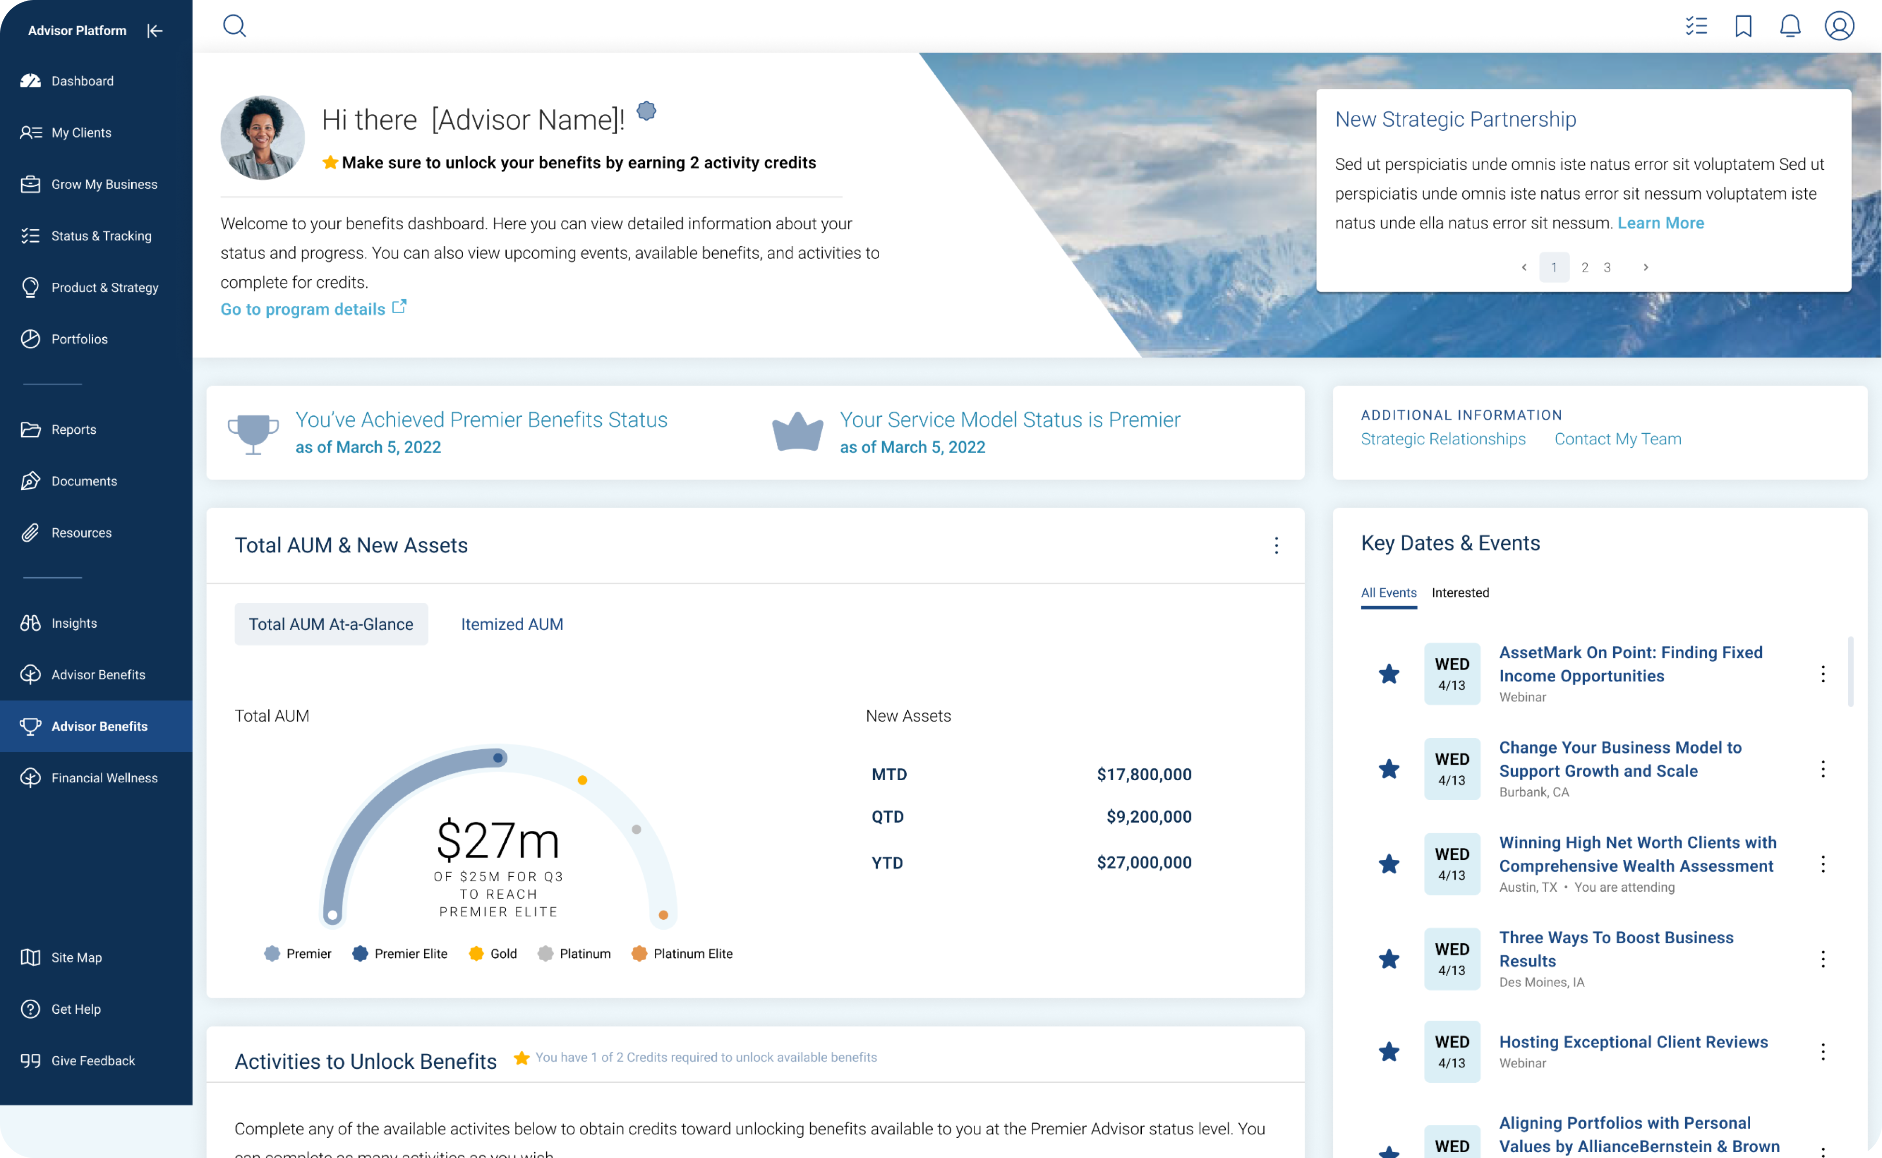This screenshot has height=1158, width=1882.
Task: Click the highlighted Advisor Benefits trophy icon
Action: [30, 726]
